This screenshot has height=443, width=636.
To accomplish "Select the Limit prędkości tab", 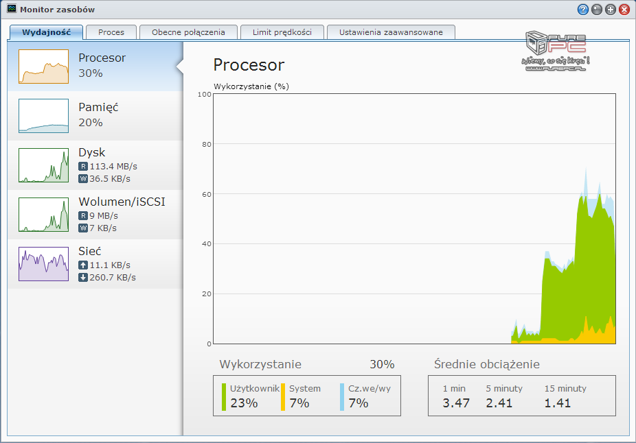I will 282,32.
